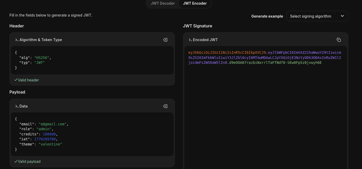Select the JWT Encoder tab
The height and width of the screenshot is (169, 362).
195,3
